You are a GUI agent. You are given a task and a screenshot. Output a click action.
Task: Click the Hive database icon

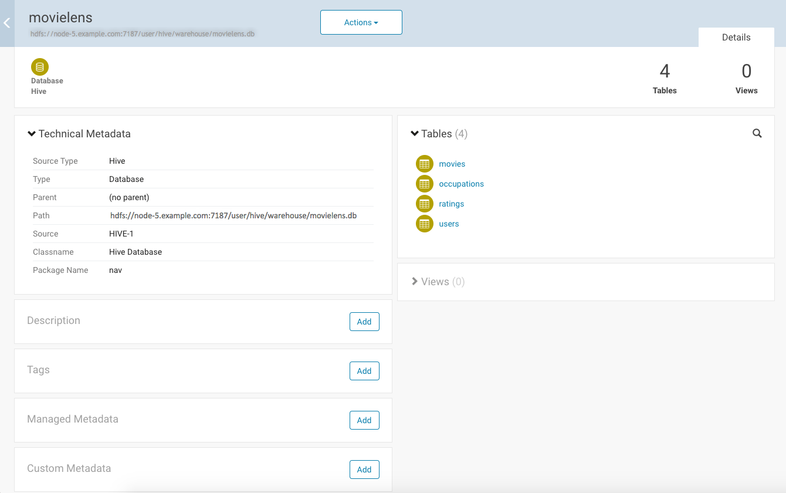tap(40, 67)
